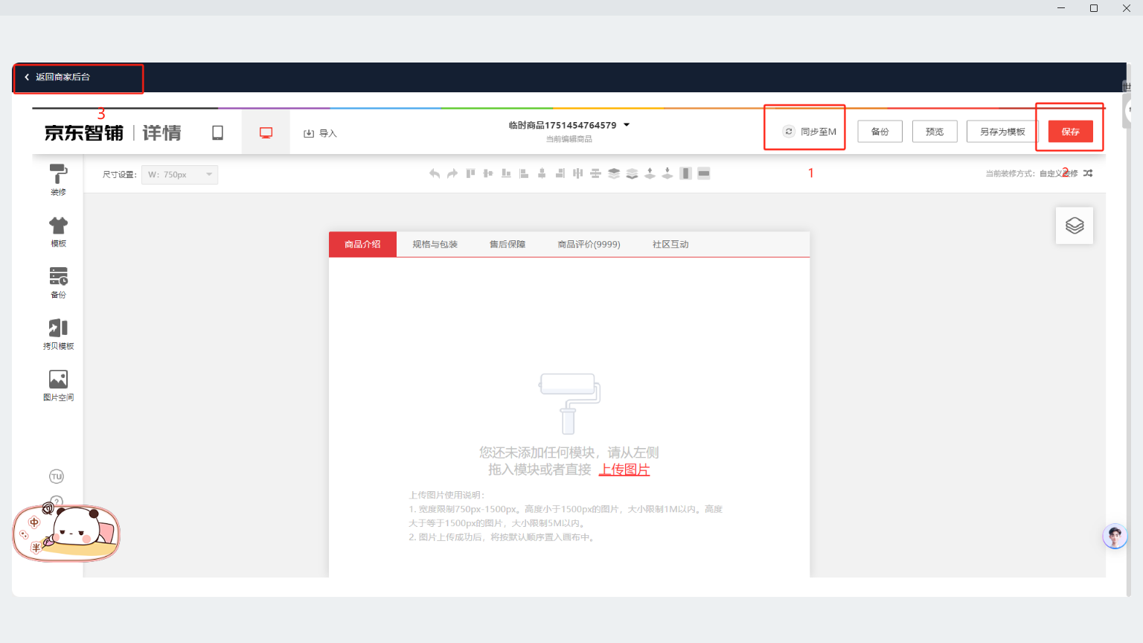Click the TU circle icon in sidebar

click(x=57, y=476)
